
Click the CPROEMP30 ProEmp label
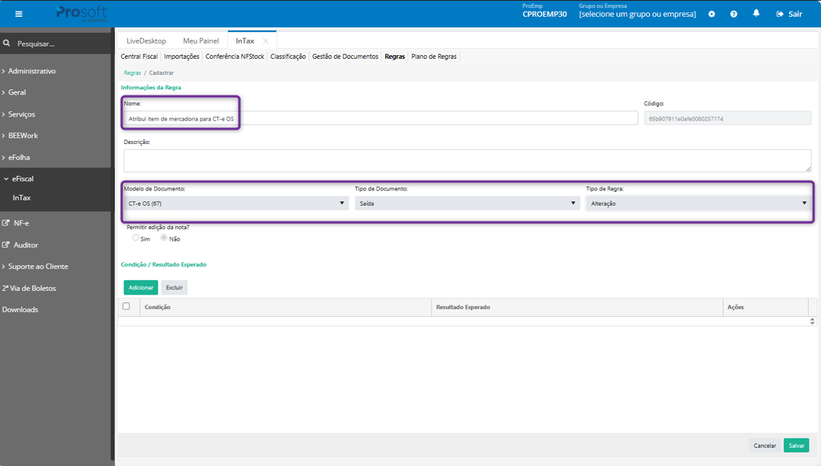point(544,14)
